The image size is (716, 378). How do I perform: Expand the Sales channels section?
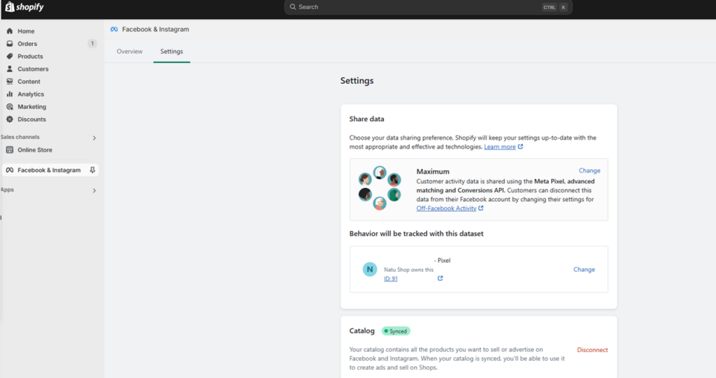click(94, 138)
